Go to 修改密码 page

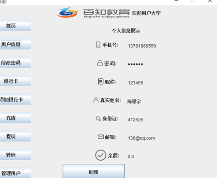click(15, 63)
